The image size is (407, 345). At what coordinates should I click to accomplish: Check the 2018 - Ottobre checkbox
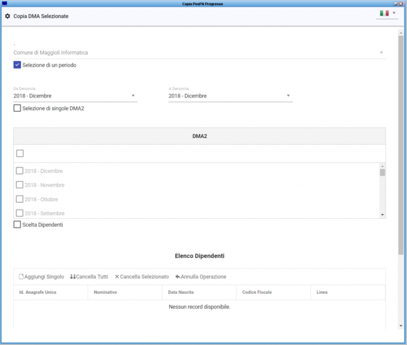[x=19, y=199]
